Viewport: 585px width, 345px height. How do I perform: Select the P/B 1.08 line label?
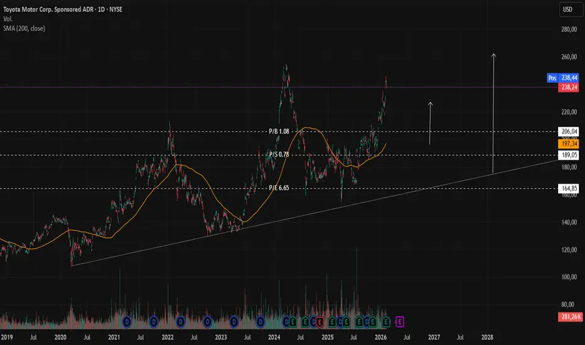pyautogui.click(x=279, y=131)
